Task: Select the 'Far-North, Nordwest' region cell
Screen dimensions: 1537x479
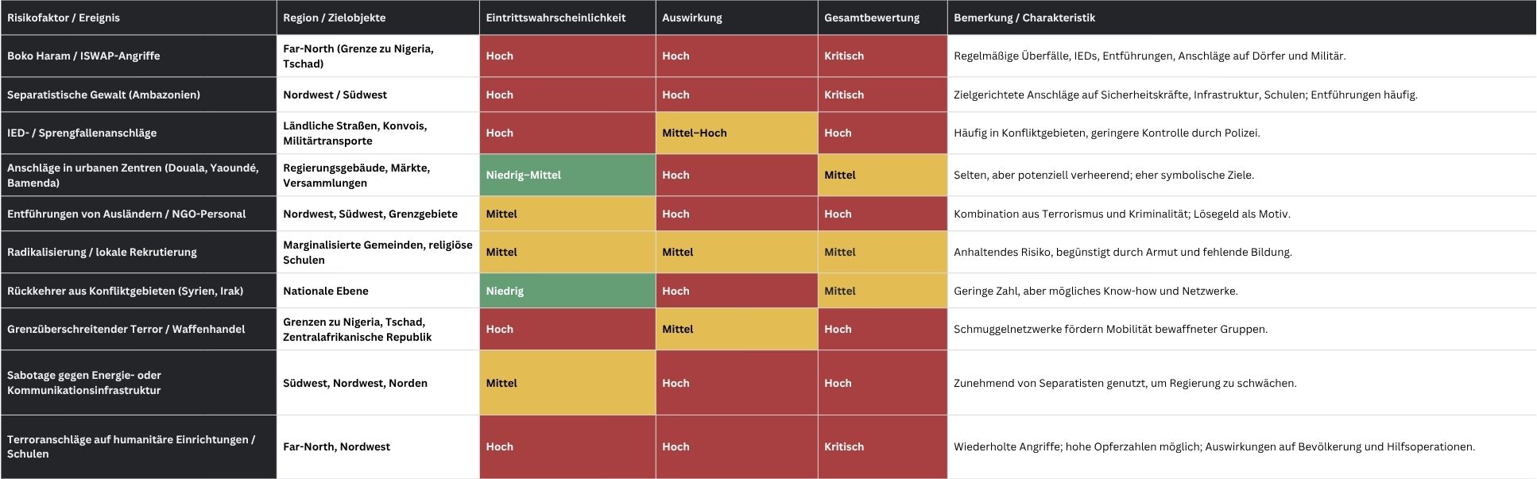Action: coord(336,446)
